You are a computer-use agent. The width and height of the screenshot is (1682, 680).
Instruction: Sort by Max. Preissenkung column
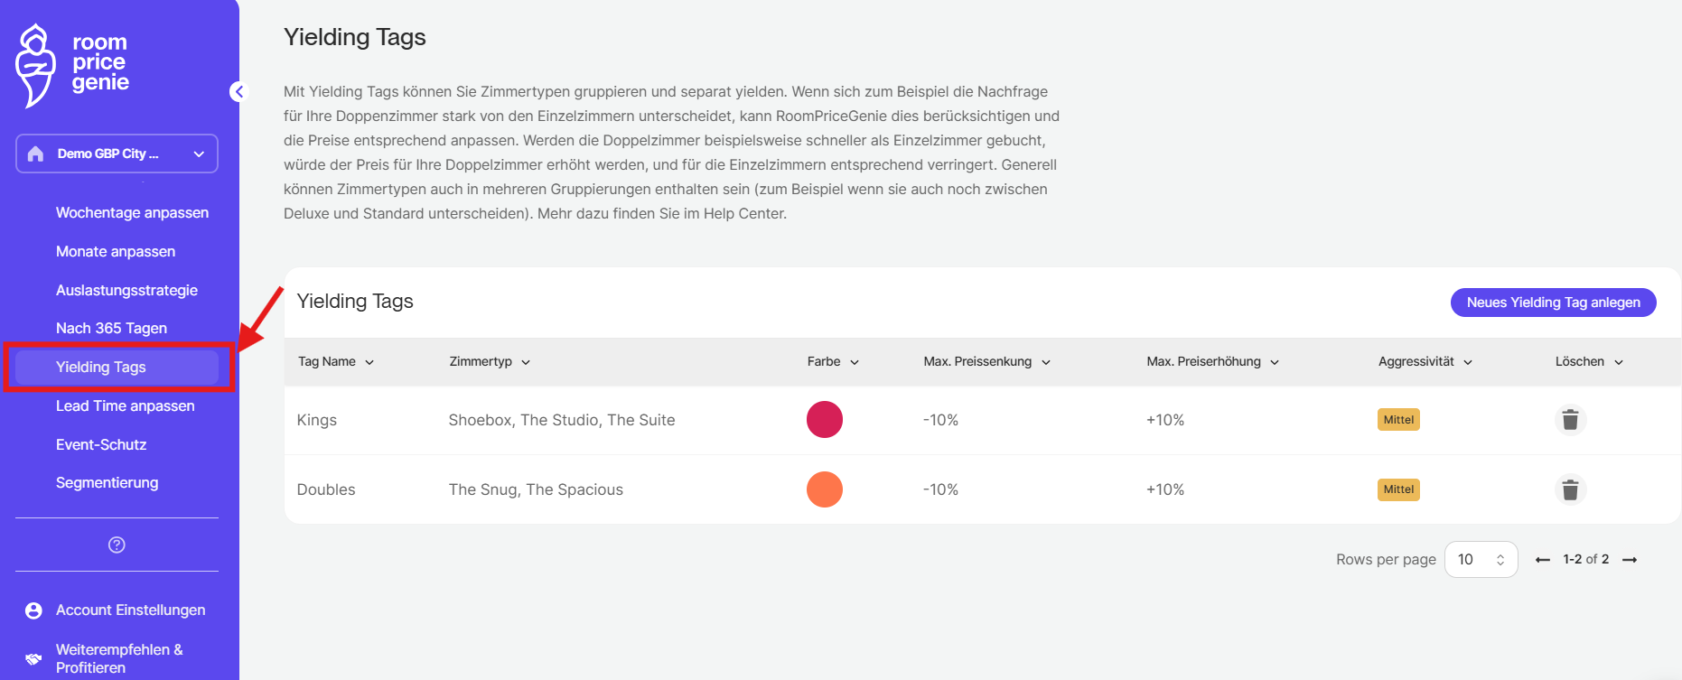tap(986, 362)
